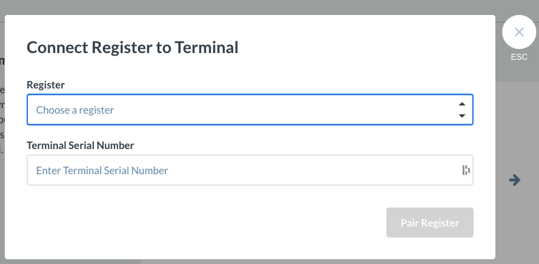Click the Register field label
The width and height of the screenshot is (539, 264).
click(46, 85)
